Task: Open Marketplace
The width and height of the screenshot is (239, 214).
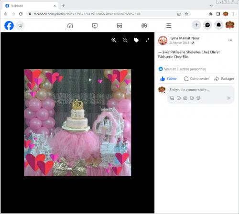Action: [119, 25]
